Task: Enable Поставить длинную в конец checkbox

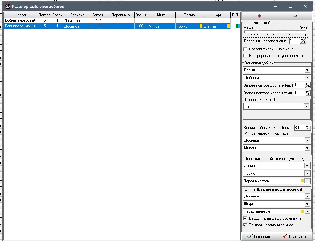Action: tap(245, 49)
